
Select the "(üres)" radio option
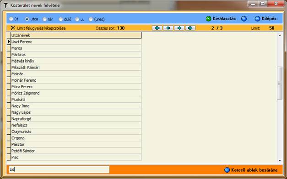tap(91, 19)
